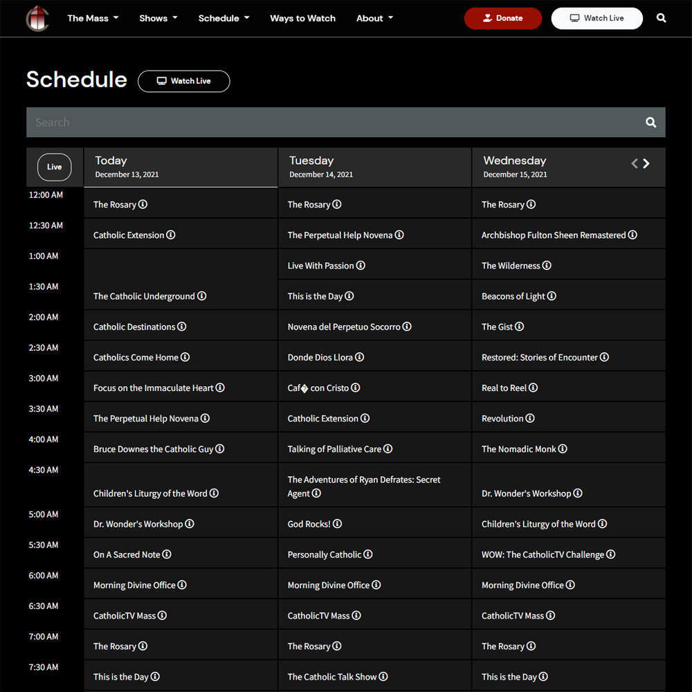Viewport: 692px width, 692px height.
Task: Open info icon next to Catholics Come Home
Action: 185,356
